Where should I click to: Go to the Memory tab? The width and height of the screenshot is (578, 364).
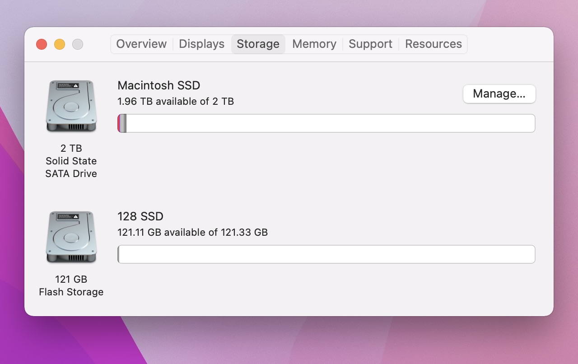[x=314, y=44]
